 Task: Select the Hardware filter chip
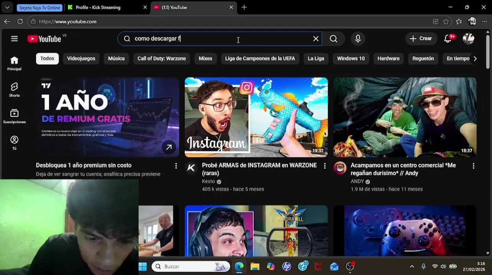click(x=389, y=58)
